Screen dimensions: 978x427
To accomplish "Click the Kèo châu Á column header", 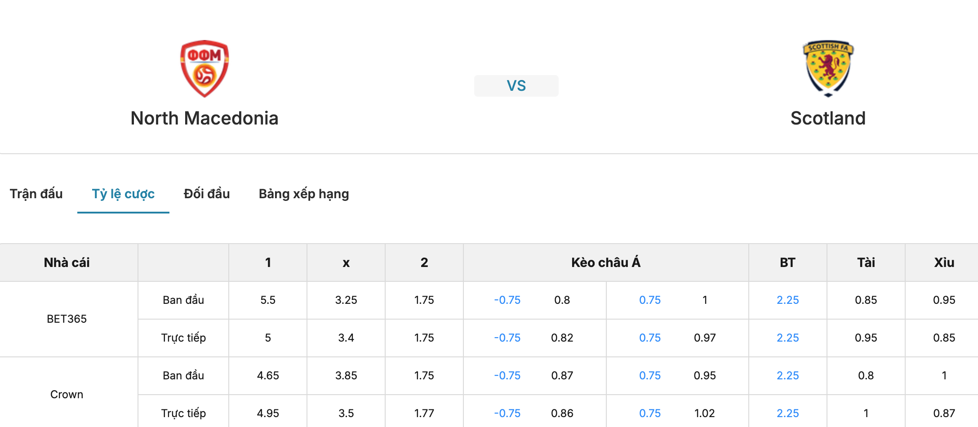I will click(606, 262).
